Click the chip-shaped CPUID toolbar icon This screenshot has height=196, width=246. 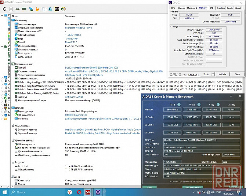[x=17, y=9]
